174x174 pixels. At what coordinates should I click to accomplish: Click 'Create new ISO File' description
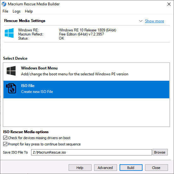click(x=37, y=92)
